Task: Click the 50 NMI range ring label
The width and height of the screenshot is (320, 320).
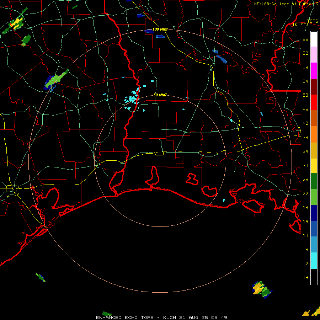Action: coord(160,95)
